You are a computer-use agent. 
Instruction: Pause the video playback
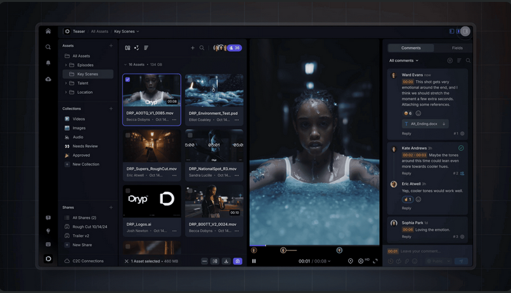pyautogui.click(x=254, y=261)
